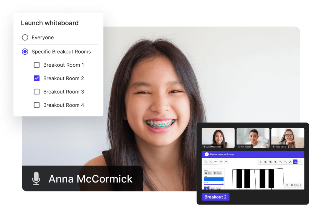Select the Text tool on the toolbar
The width and height of the screenshot is (309, 206).
295,162
